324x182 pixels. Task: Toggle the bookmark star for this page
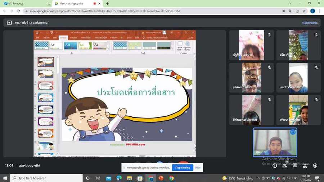point(304,11)
